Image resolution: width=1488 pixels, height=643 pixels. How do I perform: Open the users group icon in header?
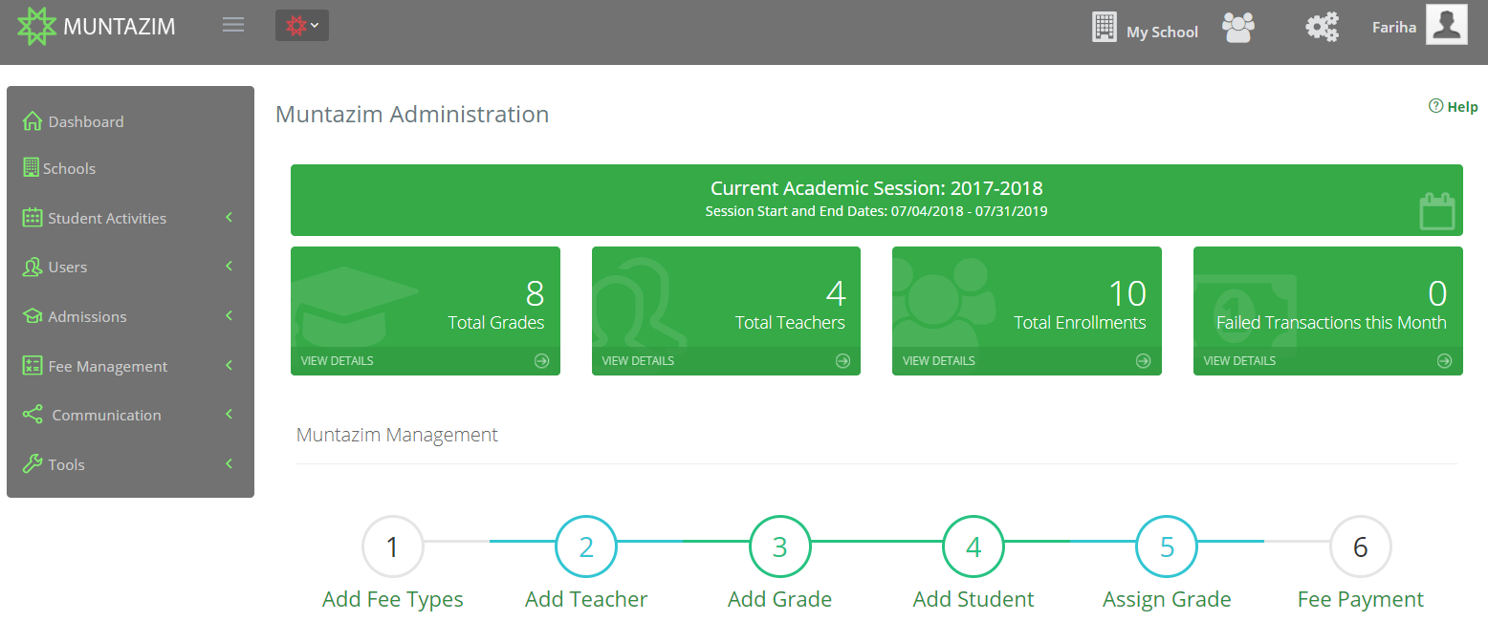tap(1238, 27)
